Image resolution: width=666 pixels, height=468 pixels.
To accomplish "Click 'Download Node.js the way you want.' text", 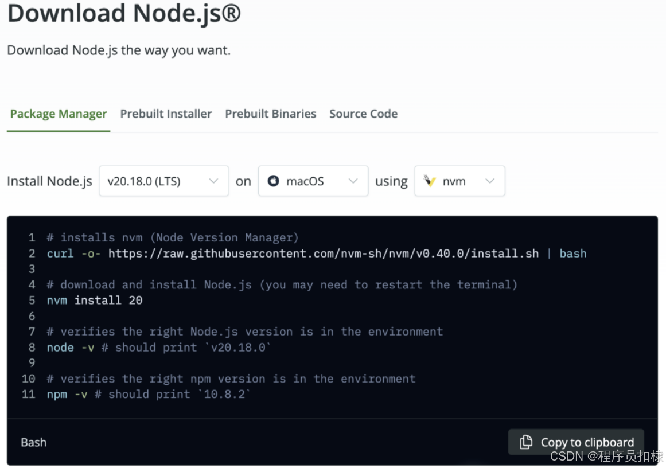I will click(119, 50).
